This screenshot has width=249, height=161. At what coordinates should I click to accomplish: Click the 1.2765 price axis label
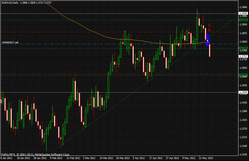click(243, 50)
